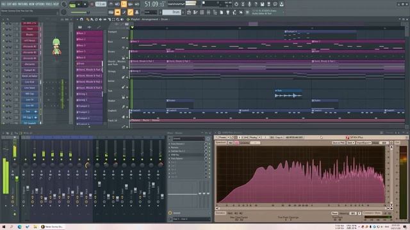Click the metronome icon in top toolbar

(x=111, y=4)
